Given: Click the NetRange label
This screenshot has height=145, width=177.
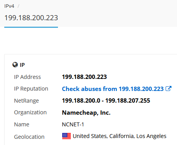Looking at the screenshot, I should click(x=26, y=101).
